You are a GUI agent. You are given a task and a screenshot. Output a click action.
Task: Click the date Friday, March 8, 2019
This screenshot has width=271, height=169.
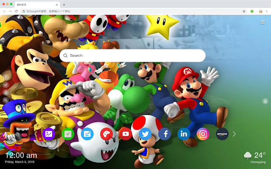coord(19,162)
